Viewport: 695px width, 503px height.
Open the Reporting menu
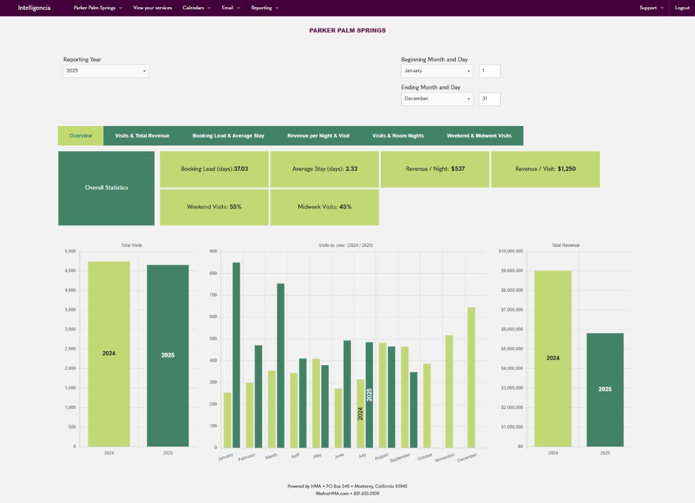pyautogui.click(x=265, y=8)
